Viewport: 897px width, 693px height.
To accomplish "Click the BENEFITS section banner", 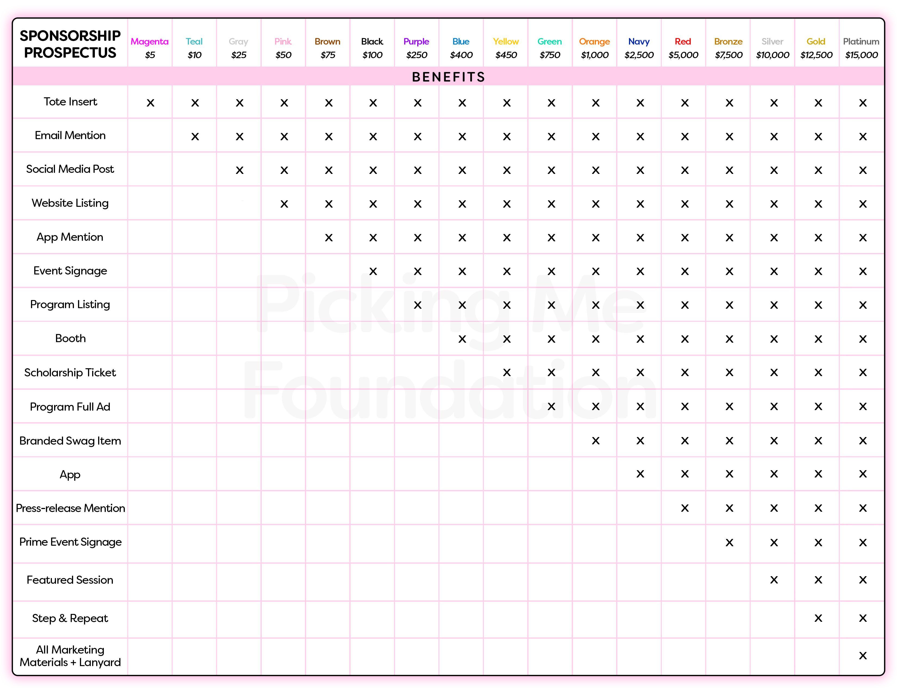I will click(448, 77).
